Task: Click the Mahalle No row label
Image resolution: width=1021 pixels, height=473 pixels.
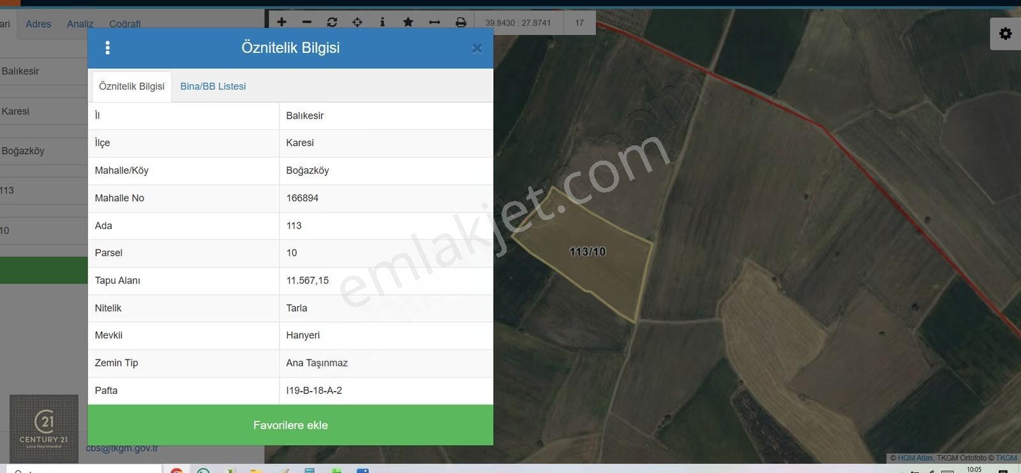Action: (x=119, y=198)
